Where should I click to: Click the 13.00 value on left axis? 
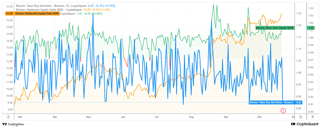(9, 54)
